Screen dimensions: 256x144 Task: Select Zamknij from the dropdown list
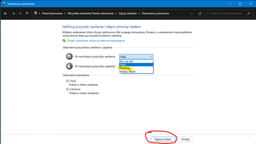[125, 68]
